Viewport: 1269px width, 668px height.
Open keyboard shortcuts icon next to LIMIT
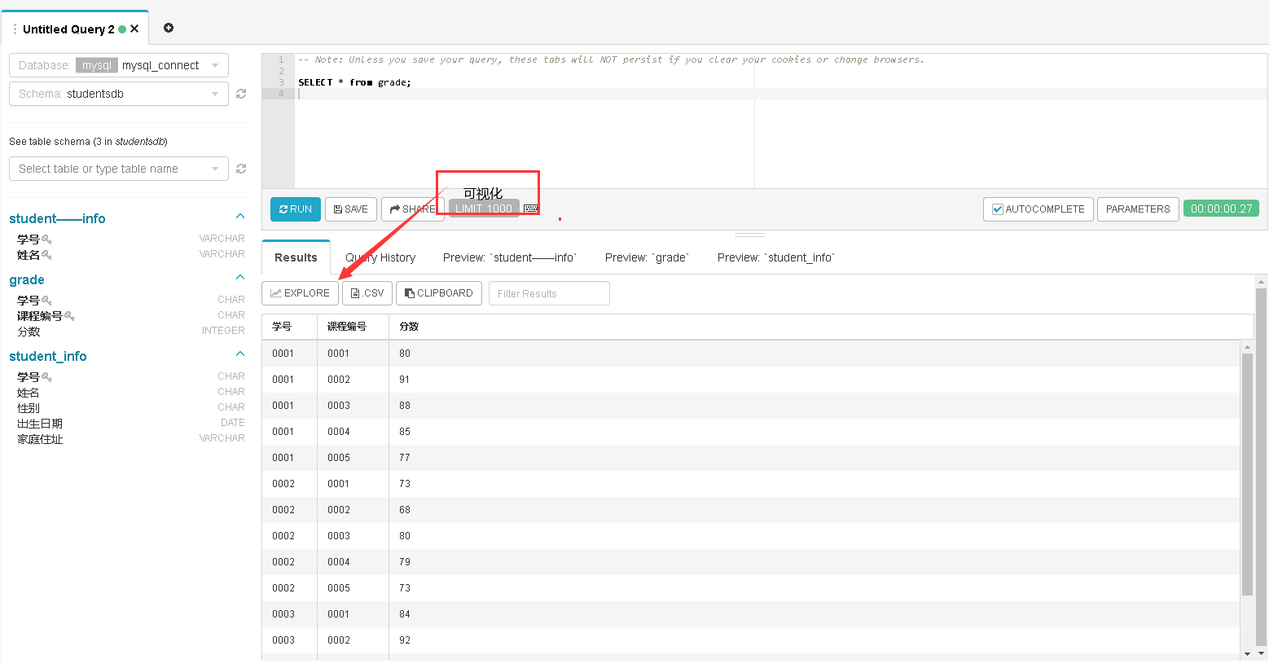click(x=531, y=209)
